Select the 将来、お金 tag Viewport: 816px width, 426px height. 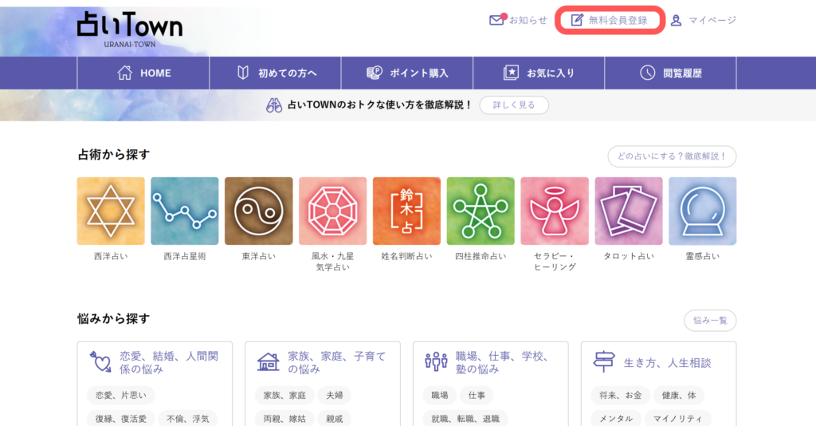620,395
